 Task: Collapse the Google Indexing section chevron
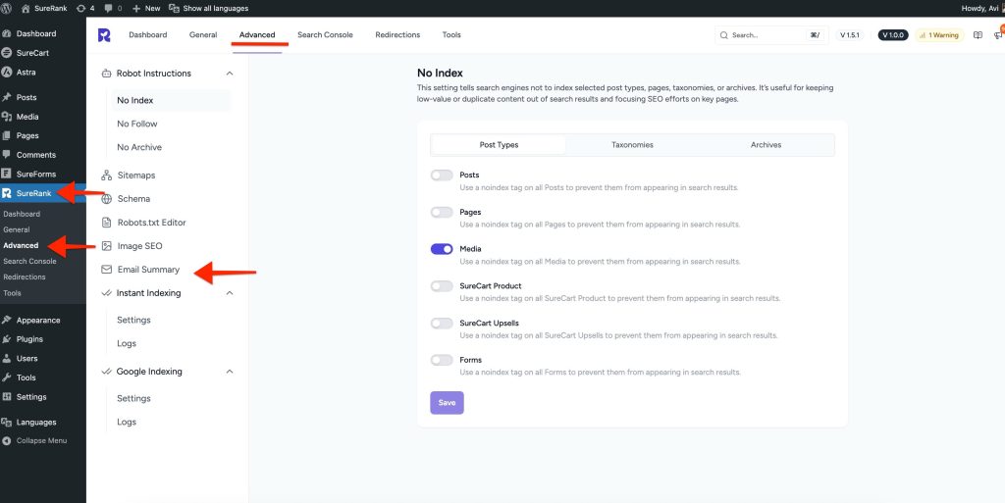click(230, 372)
